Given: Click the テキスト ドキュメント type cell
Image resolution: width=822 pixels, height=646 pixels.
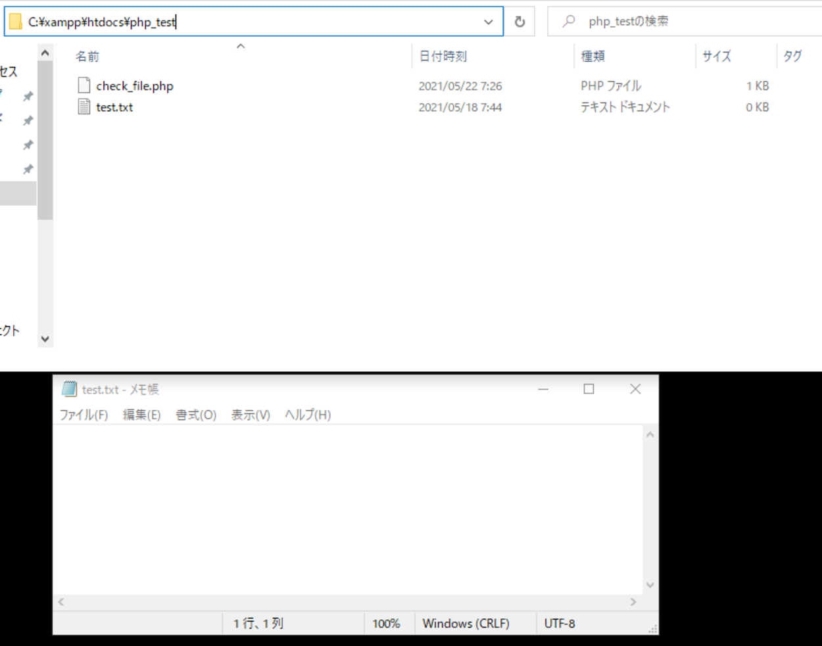Looking at the screenshot, I should click(625, 107).
